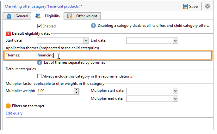This screenshot has height=134, width=217.
Task: Click the orange Filters on the target icon
Action: point(8,106)
